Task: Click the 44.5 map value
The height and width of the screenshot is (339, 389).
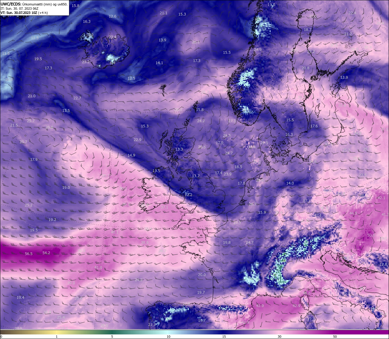Action: [x=353, y=213]
